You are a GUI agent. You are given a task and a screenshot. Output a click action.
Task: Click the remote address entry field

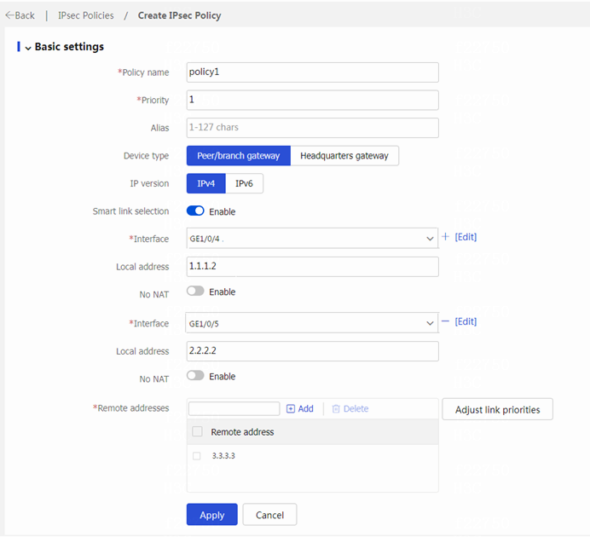[234, 409]
